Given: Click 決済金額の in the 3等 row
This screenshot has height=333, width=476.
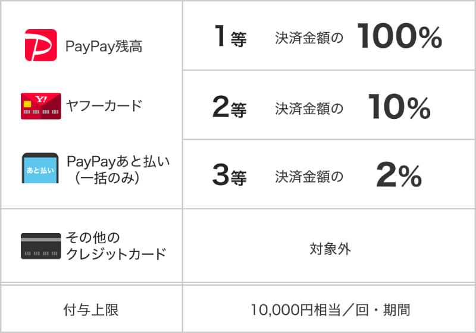Looking at the screenshot, I should (309, 177).
